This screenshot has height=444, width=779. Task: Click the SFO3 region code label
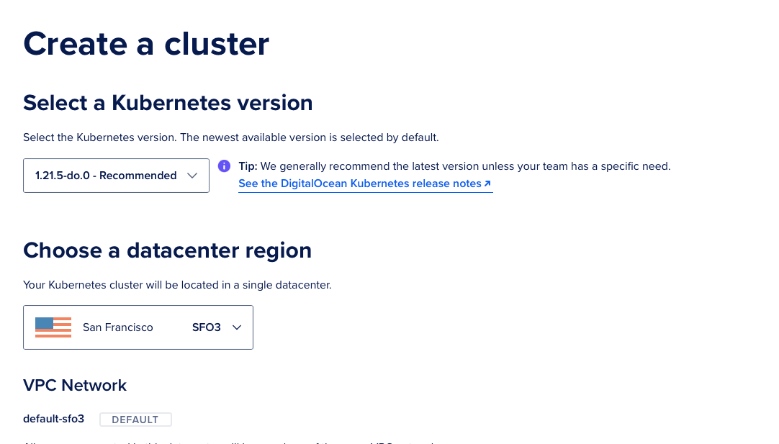pyautogui.click(x=207, y=327)
